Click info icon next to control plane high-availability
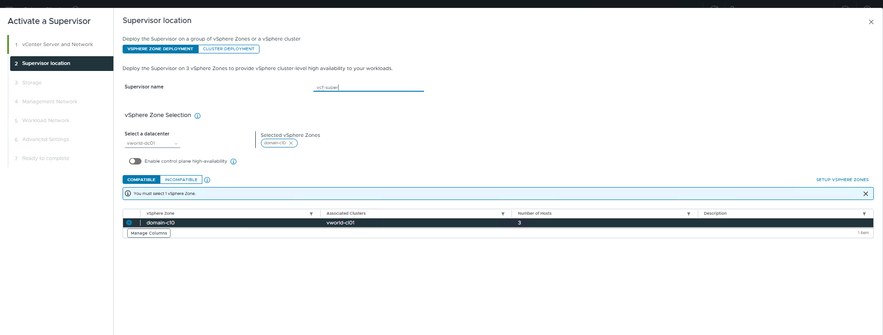Viewport: 883px width, 335px height. [x=233, y=162]
